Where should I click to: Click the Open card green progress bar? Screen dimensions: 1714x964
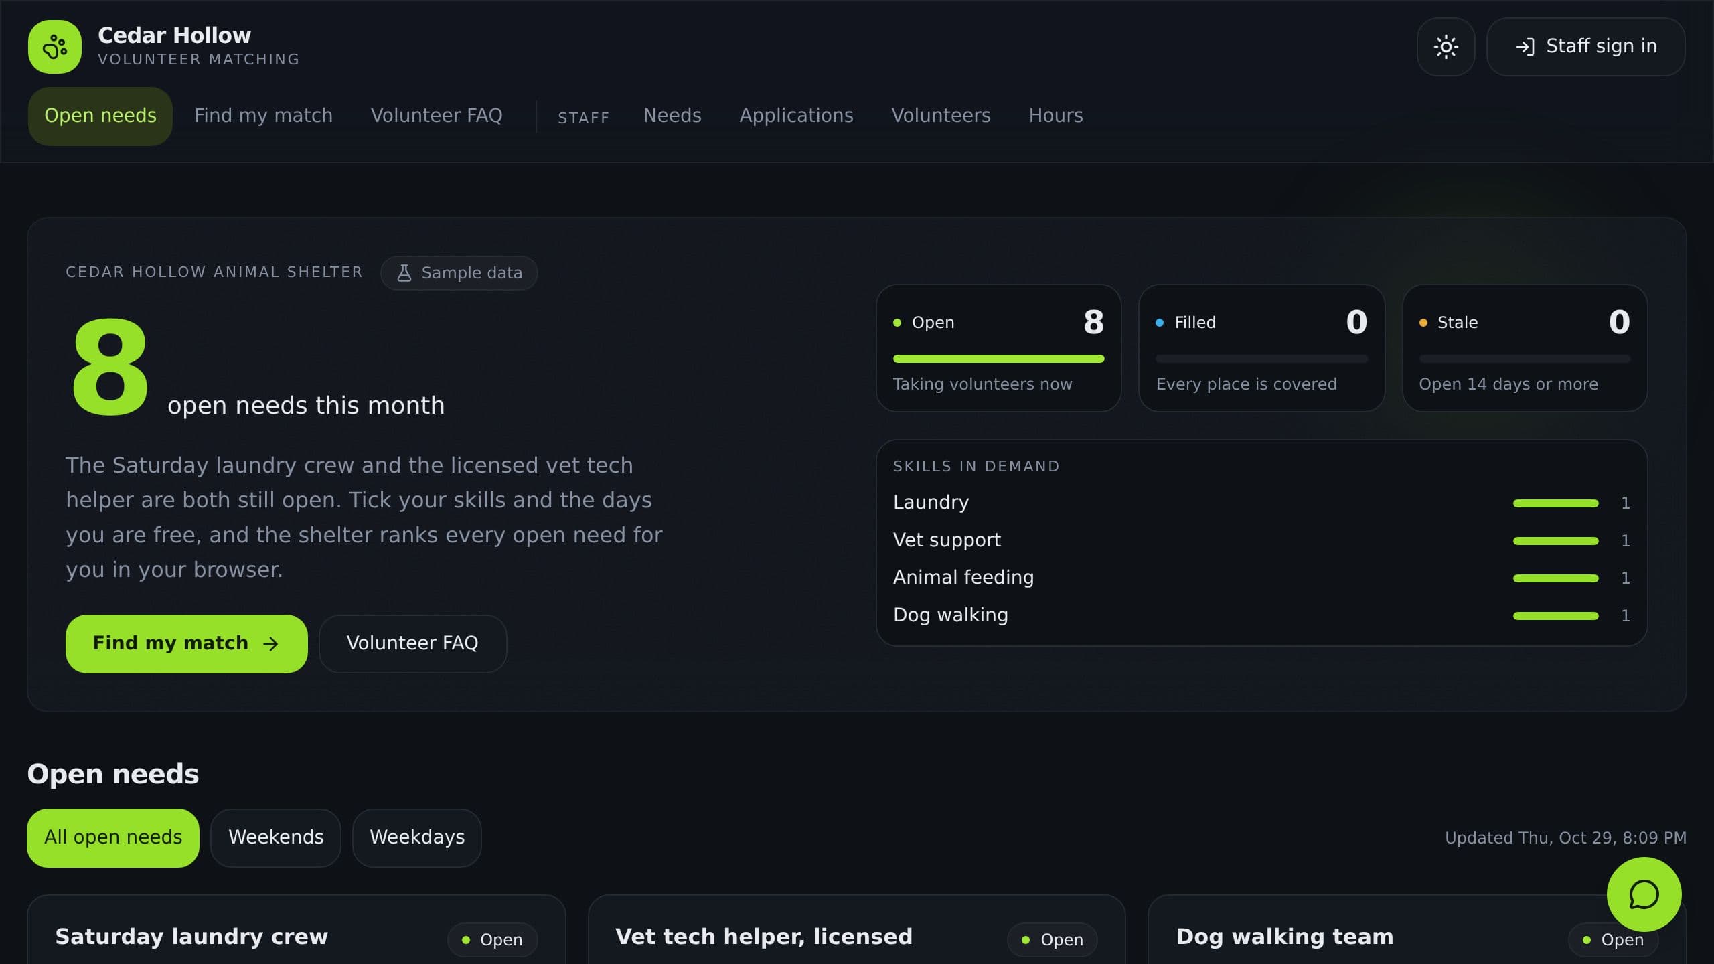pos(998,359)
